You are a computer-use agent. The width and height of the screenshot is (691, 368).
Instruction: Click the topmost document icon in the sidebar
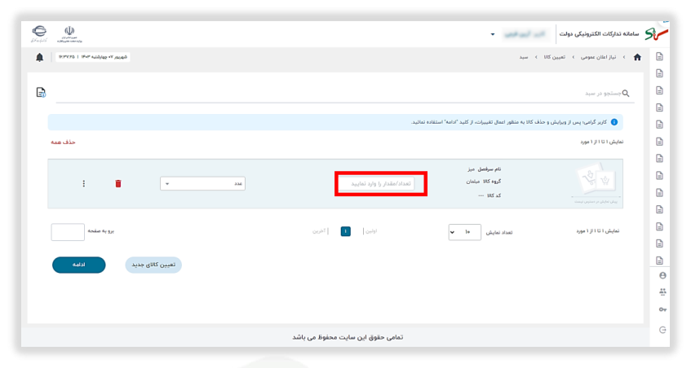(659, 57)
